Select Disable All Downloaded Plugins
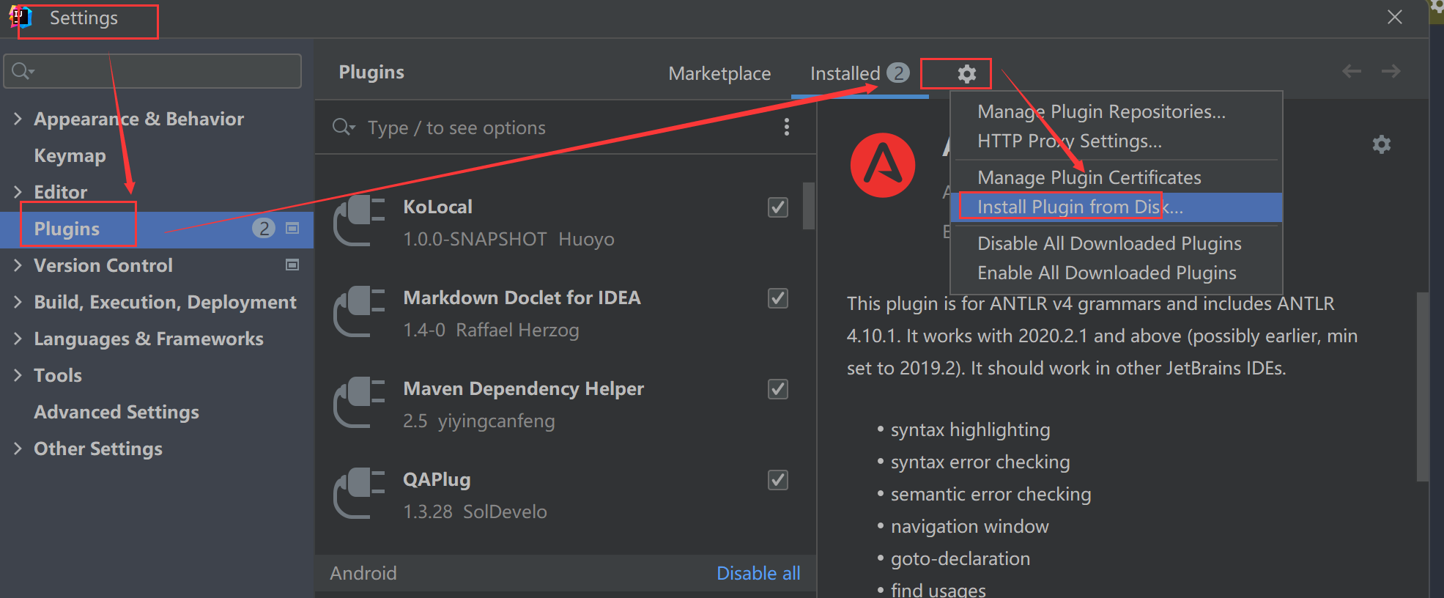Image resolution: width=1444 pixels, height=598 pixels. point(1109,244)
